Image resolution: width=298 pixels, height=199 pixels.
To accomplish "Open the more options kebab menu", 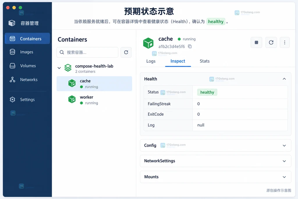I will [x=285, y=43].
